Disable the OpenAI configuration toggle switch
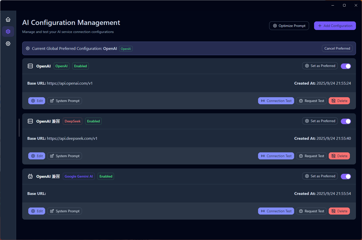Image resolution: width=362 pixels, height=240 pixels. tap(346, 66)
